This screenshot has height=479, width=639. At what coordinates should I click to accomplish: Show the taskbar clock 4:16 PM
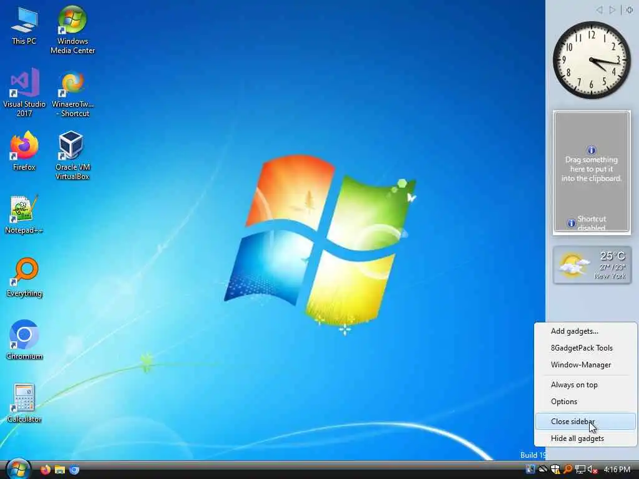coord(617,470)
